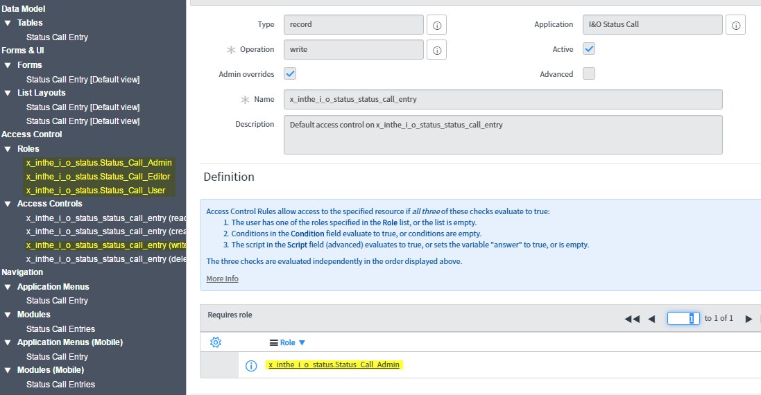Image resolution: width=761 pixels, height=395 pixels.
Task: Select Status_Call_User role in tree
Action: pyautogui.click(x=96, y=191)
